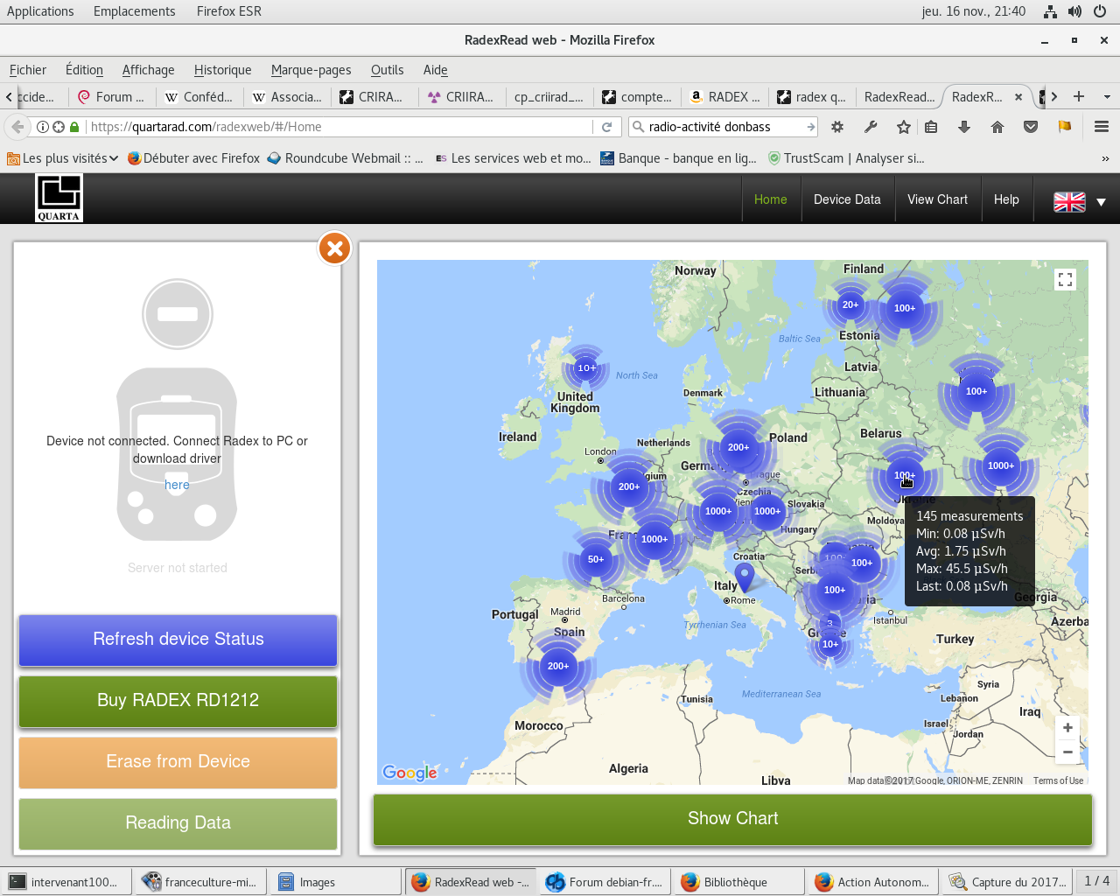The height and width of the screenshot is (896, 1120).
Task: Click the Show Chart button
Action: pyautogui.click(x=732, y=819)
